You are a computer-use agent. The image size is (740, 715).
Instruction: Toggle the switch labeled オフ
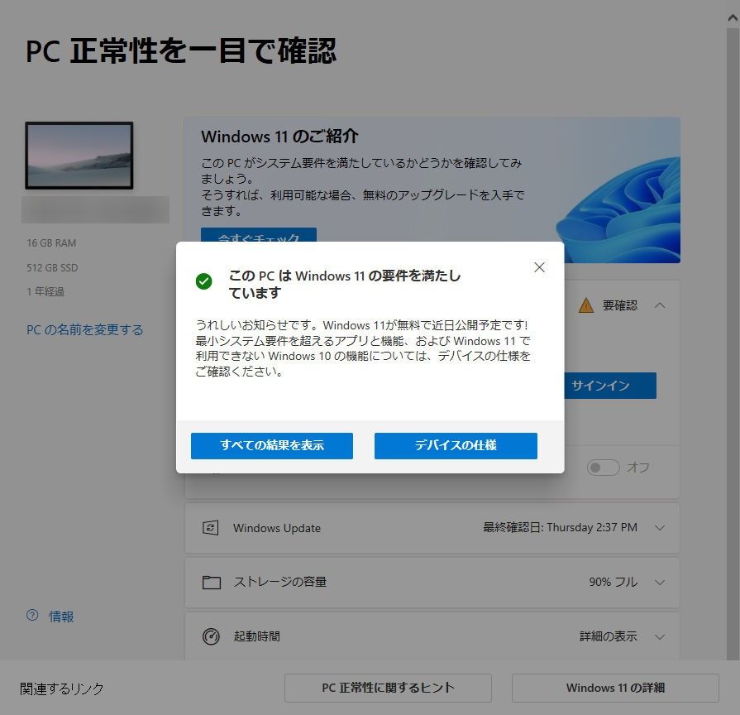pos(603,468)
